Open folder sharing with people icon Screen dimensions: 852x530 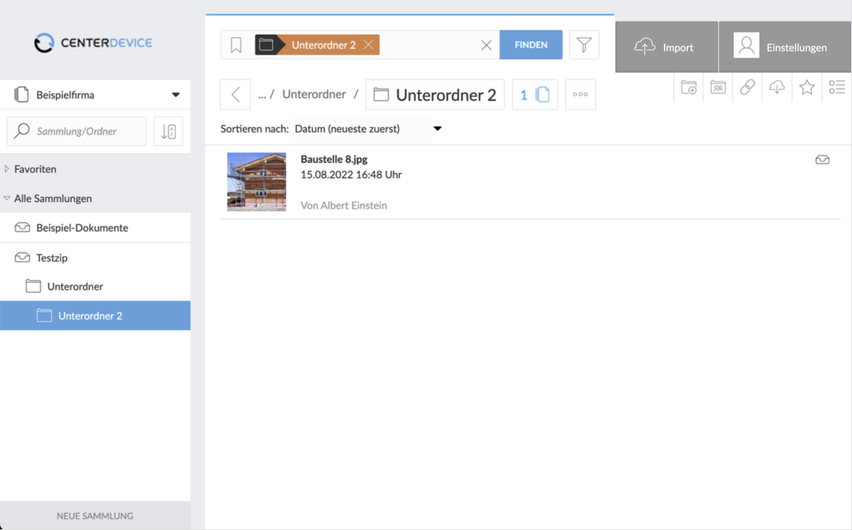click(x=718, y=87)
